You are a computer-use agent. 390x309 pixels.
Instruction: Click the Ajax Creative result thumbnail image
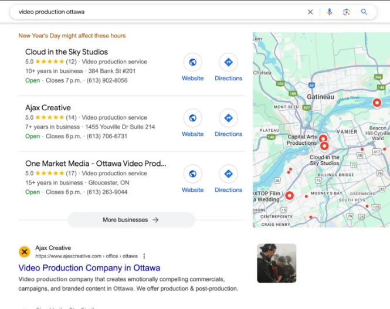(x=276, y=263)
